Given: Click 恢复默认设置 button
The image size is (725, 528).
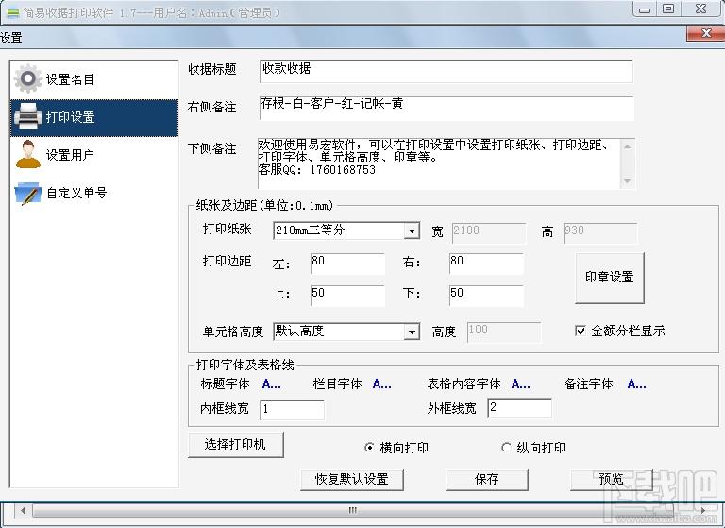Looking at the screenshot, I should (x=352, y=480).
